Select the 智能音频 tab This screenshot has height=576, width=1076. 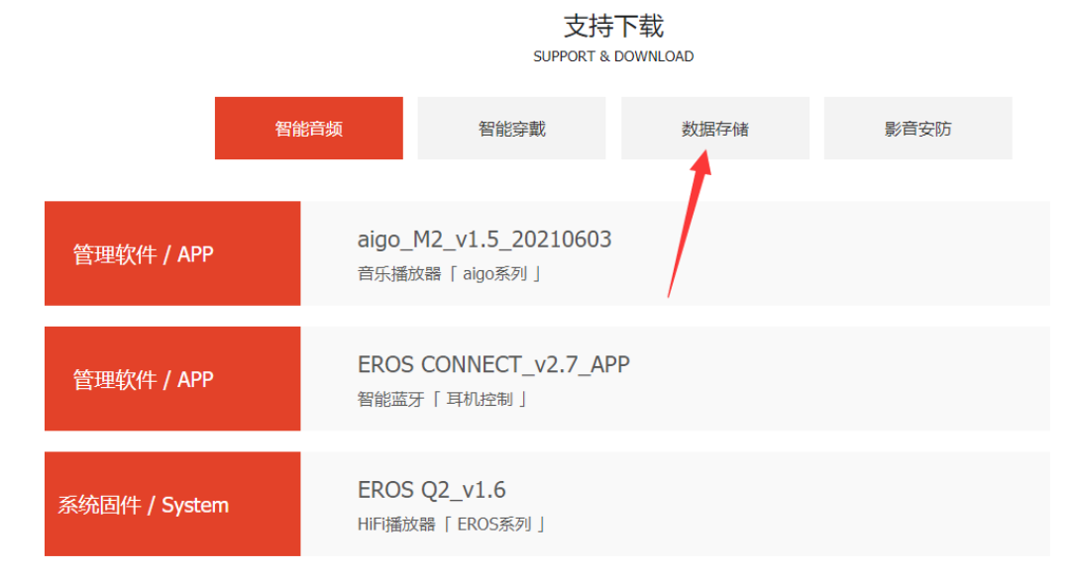[x=308, y=129]
